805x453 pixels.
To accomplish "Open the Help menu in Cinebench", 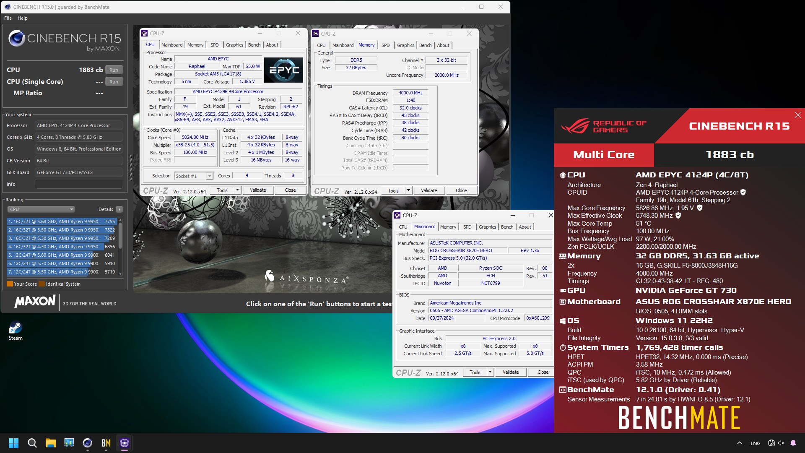I will (23, 18).
